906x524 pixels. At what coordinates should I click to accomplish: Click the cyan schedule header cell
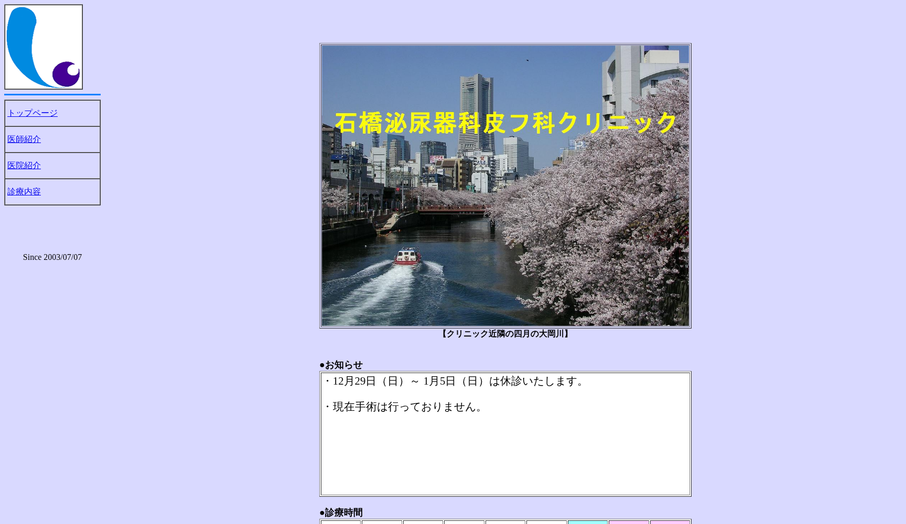[587, 522]
